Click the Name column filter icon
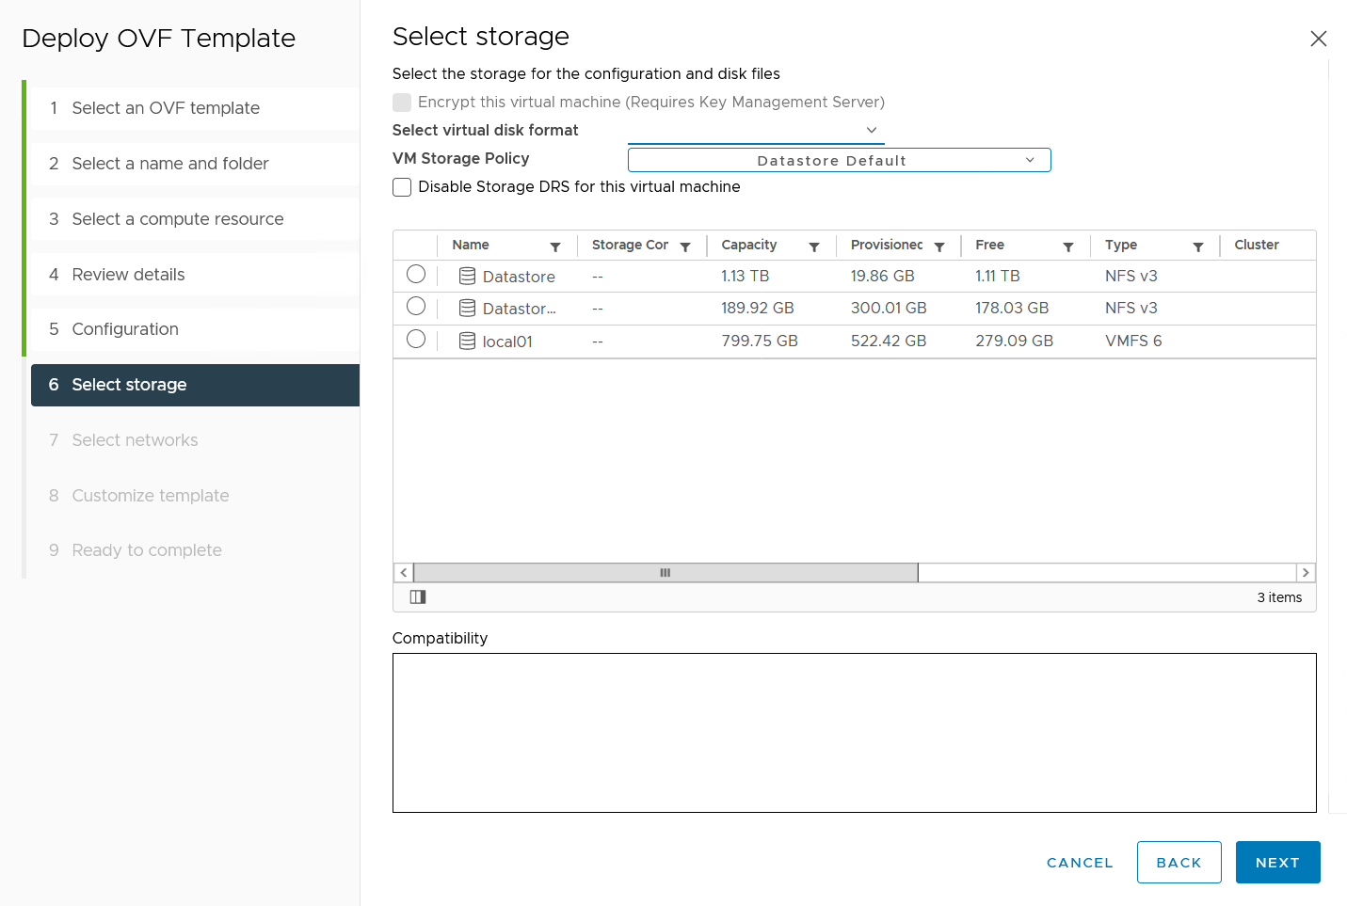1347x906 pixels. [x=555, y=246]
